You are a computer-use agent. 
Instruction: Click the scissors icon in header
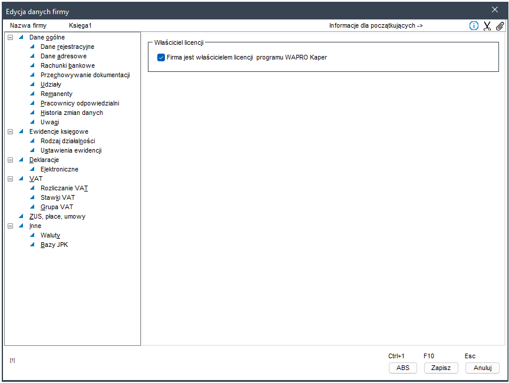tap(487, 26)
